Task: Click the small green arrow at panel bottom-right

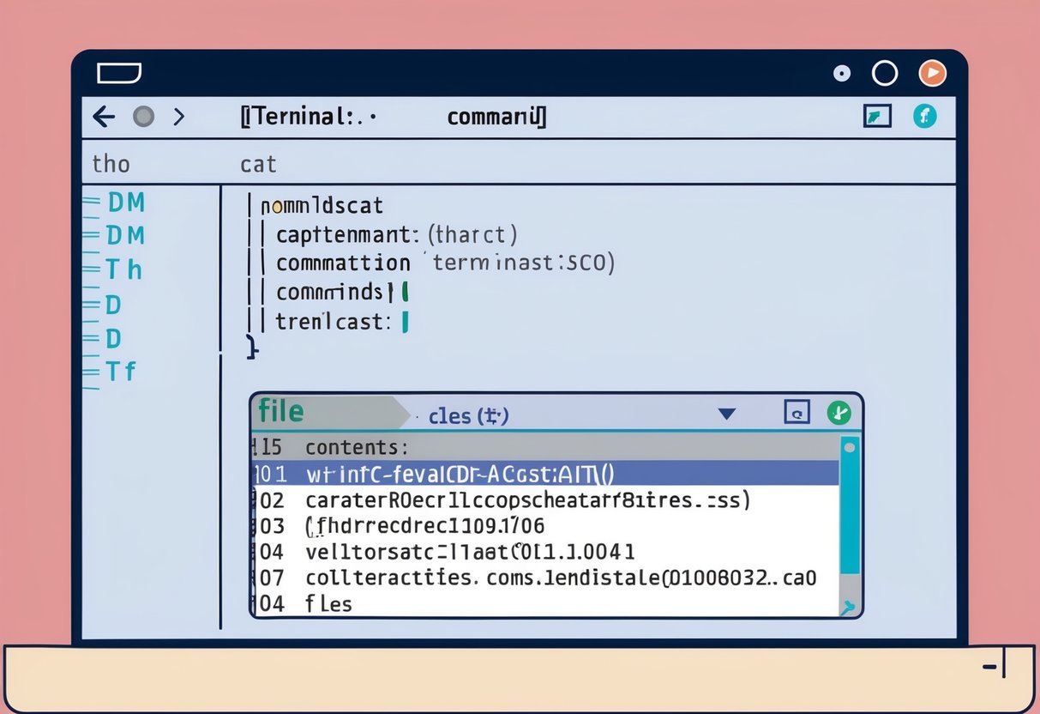Action: point(848,608)
